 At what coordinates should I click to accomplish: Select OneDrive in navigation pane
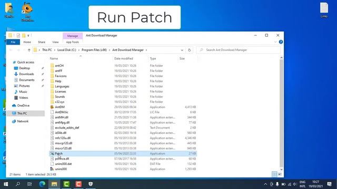[23, 106]
